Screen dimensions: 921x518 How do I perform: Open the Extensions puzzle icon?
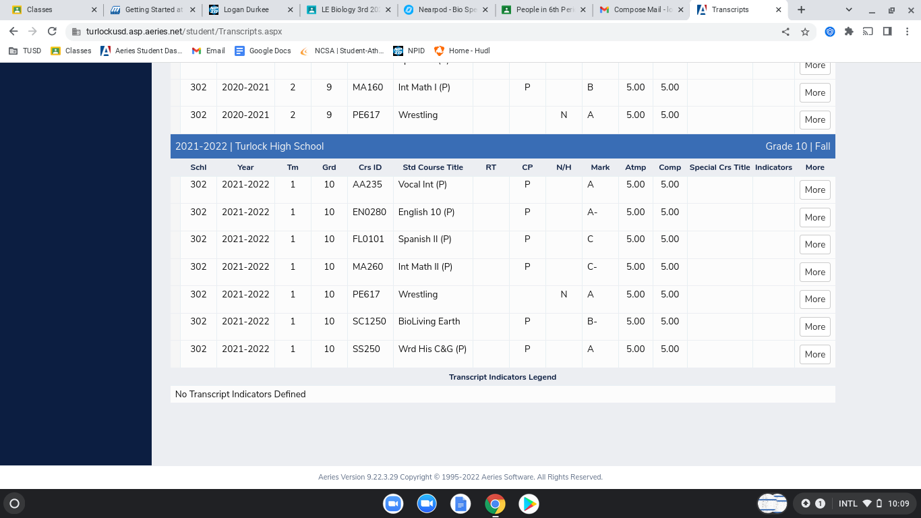click(x=849, y=32)
